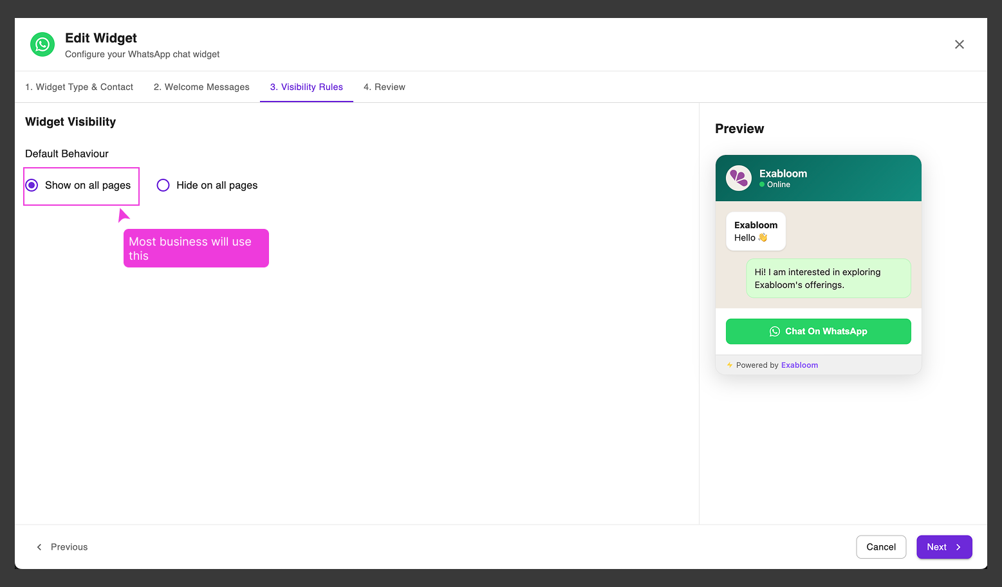
Task: Click the Exabloom flower avatar in the preview header
Action: 738,178
